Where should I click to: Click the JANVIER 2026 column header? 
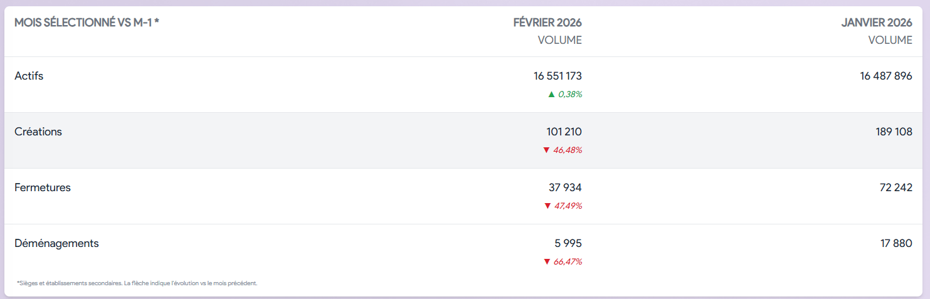877,23
